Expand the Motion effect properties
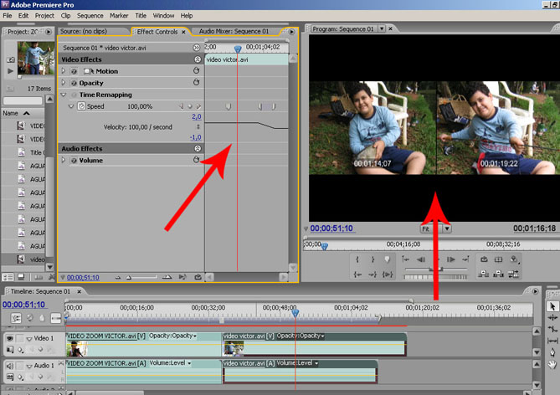Screen dimensions: 560x395 pos(64,72)
